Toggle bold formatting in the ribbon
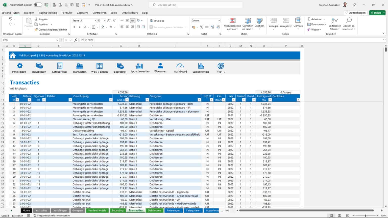This screenshot has height=218, width=388. coord(74,27)
